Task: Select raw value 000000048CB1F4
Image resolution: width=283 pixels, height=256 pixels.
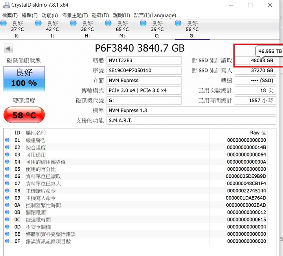Action: [246, 184]
